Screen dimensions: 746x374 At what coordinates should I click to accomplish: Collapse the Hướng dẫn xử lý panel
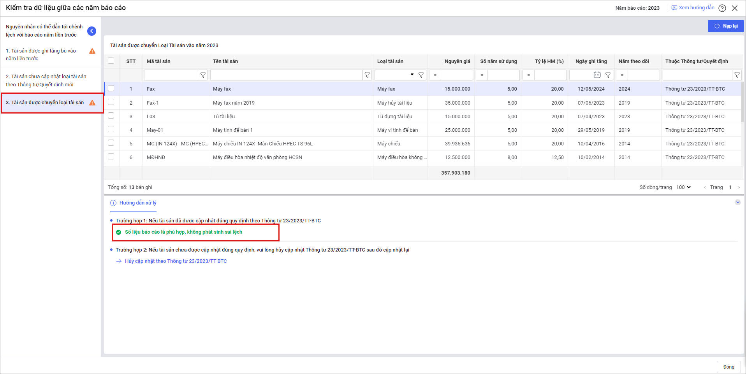(x=737, y=202)
